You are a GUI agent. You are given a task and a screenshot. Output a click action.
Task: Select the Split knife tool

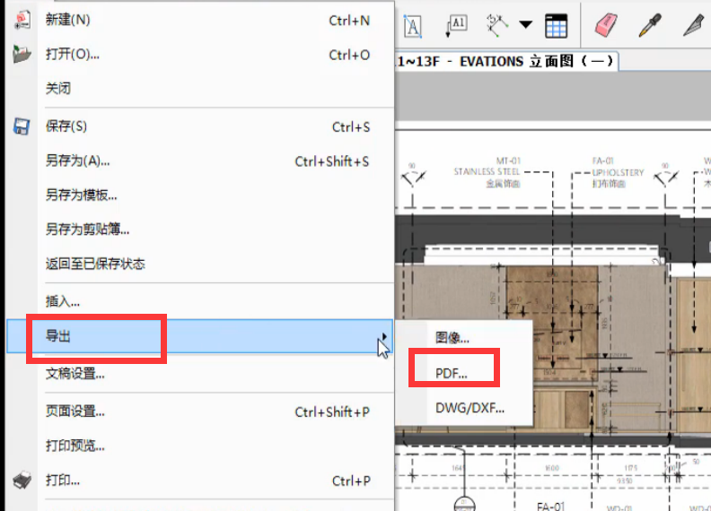click(692, 25)
